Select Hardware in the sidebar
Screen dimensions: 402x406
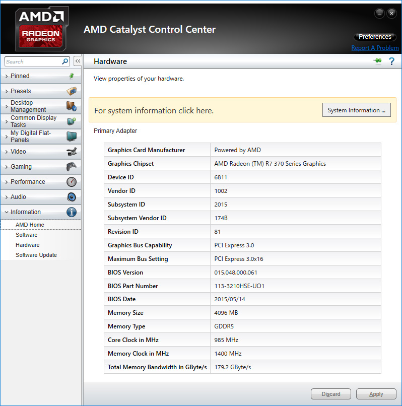[28, 245]
